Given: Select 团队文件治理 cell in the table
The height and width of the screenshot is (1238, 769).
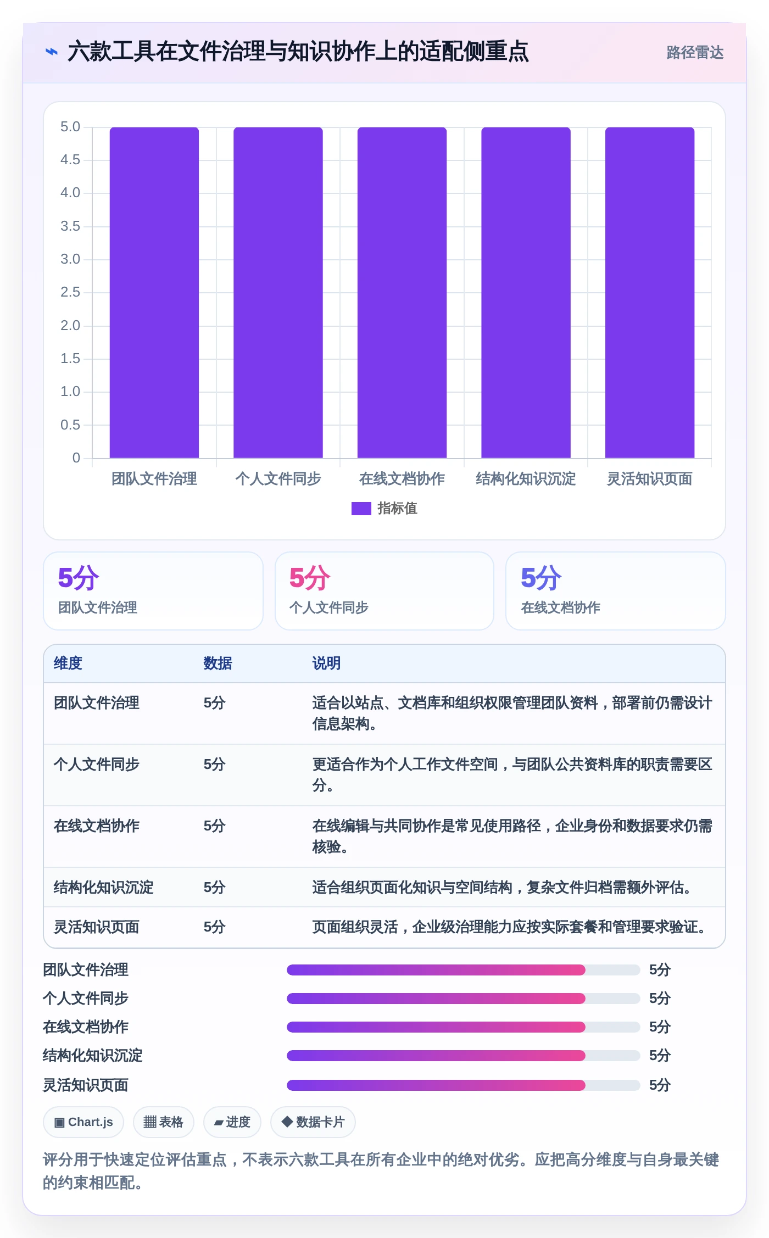Looking at the screenshot, I should click(97, 703).
